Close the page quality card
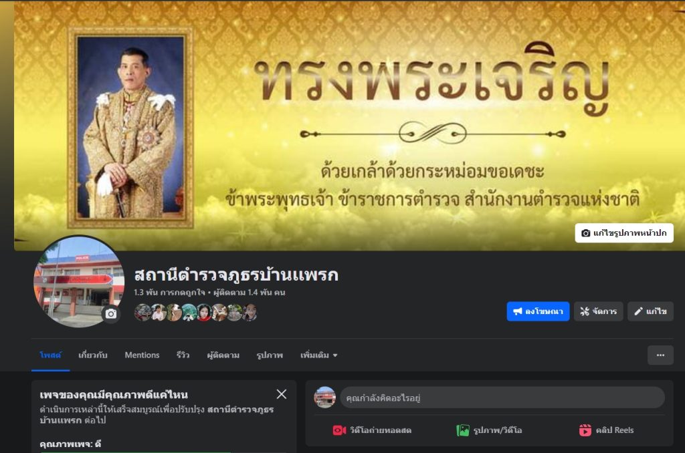This screenshot has width=685, height=453. 282,394
